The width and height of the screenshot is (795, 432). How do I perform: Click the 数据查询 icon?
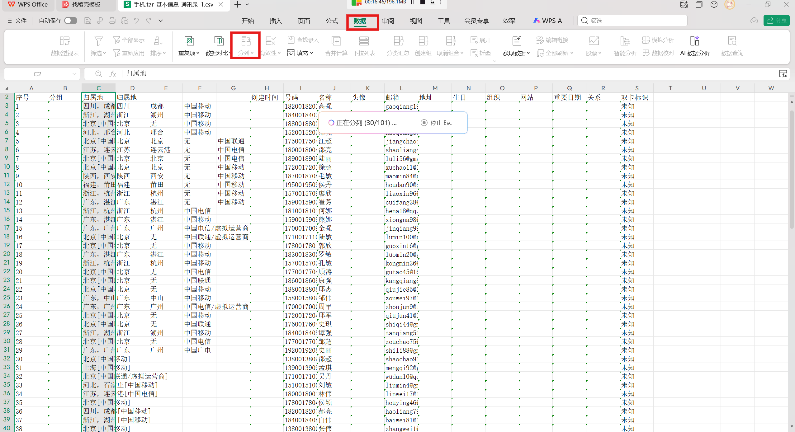(x=732, y=41)
